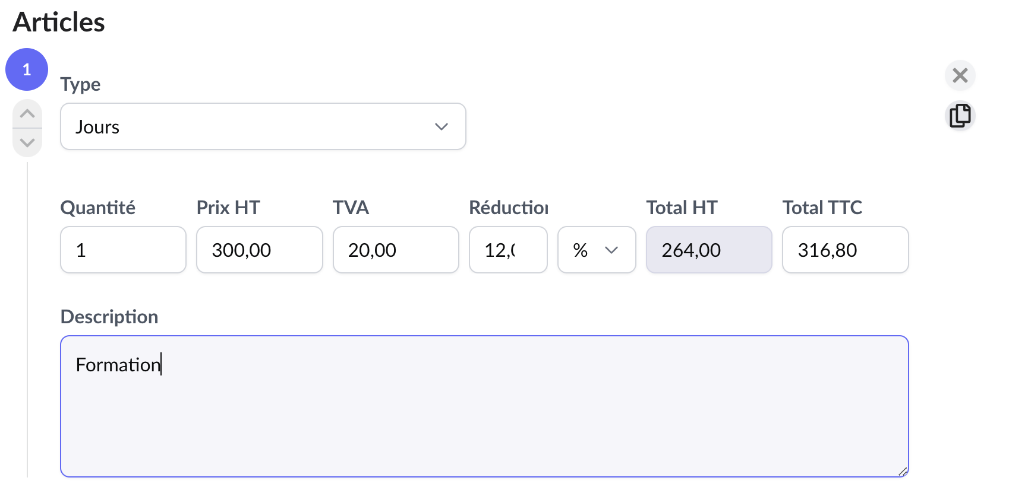
Task: Duplicate the article using the copy icon
Action: [x=960, y=116]
